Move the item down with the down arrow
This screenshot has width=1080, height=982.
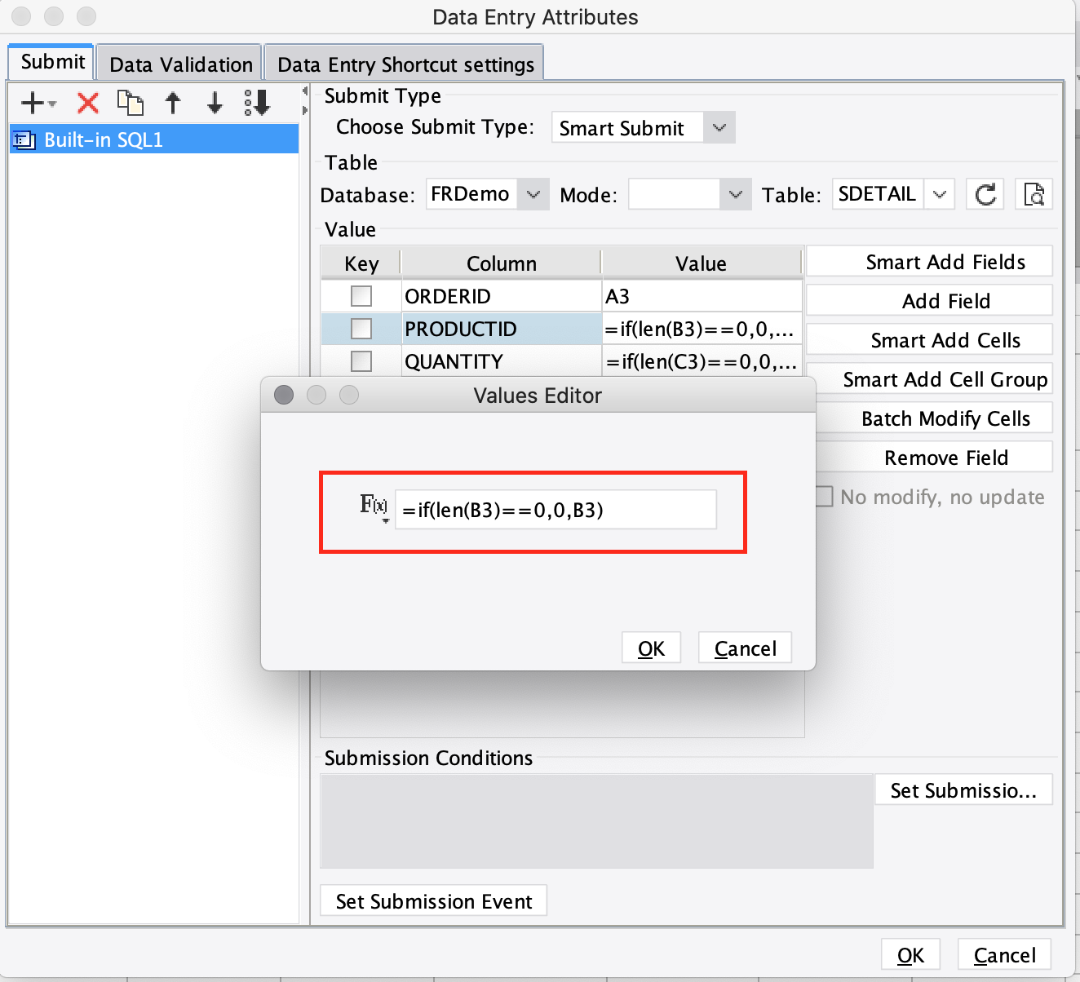215,103
